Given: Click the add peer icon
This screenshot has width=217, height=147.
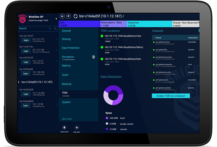Looking at the screenshot, I should click(77, 128).
